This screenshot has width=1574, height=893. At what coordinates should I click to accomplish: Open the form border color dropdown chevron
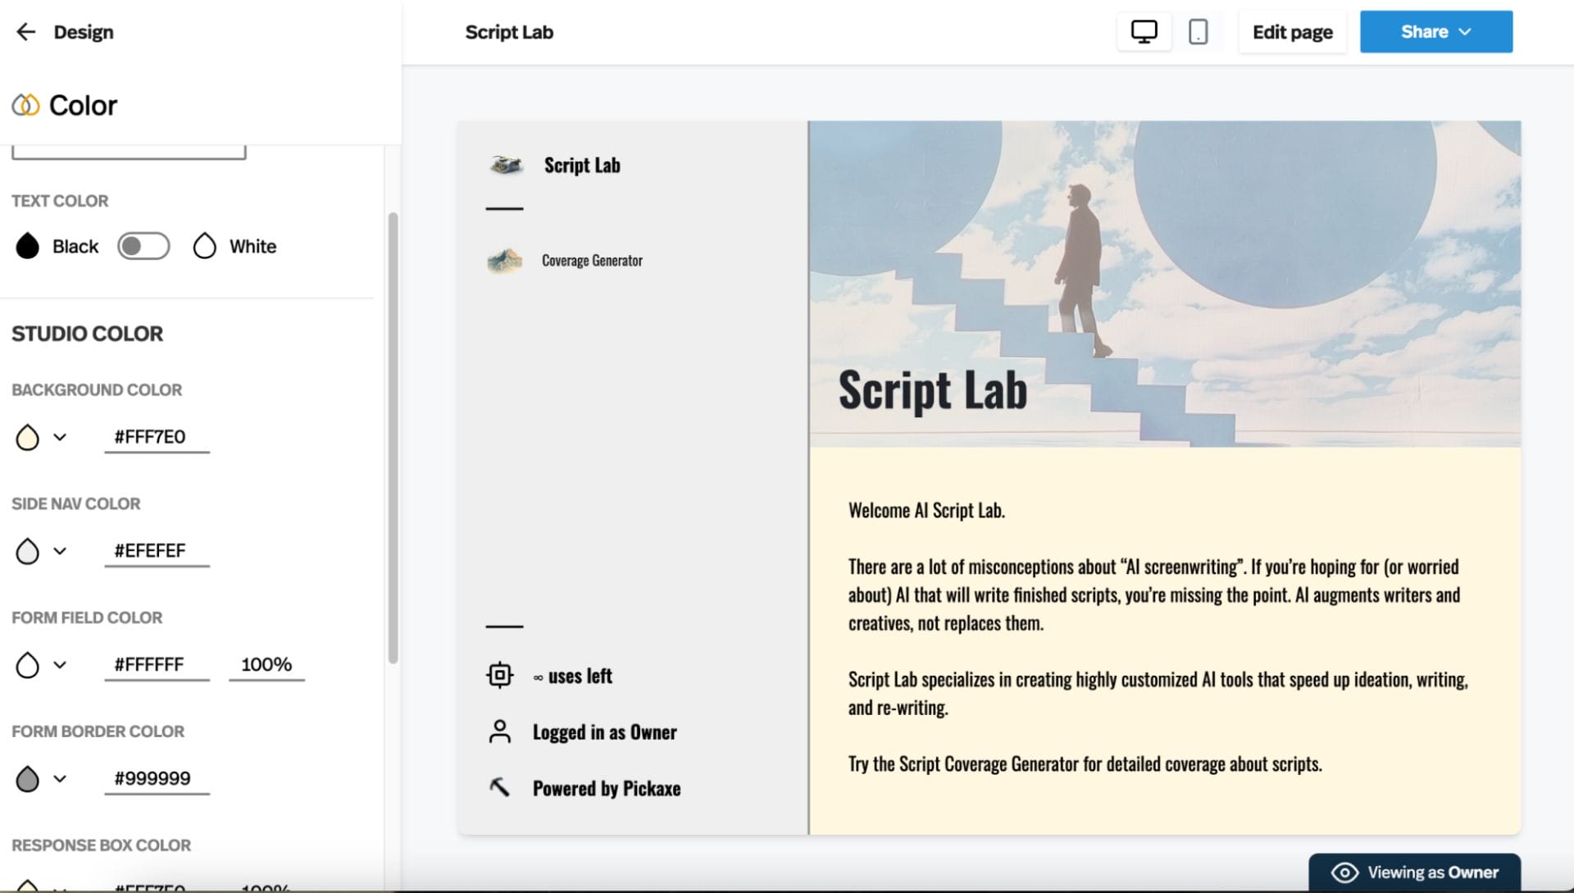coord(60,779)
